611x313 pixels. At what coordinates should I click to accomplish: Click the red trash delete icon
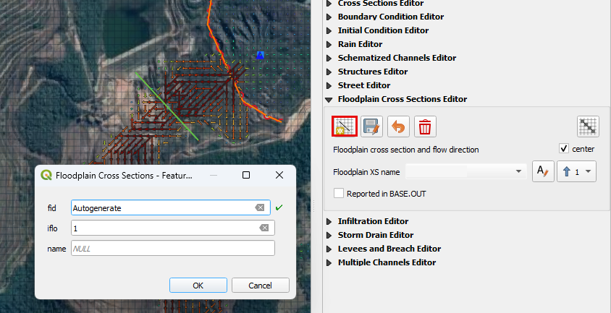[425, 127]
